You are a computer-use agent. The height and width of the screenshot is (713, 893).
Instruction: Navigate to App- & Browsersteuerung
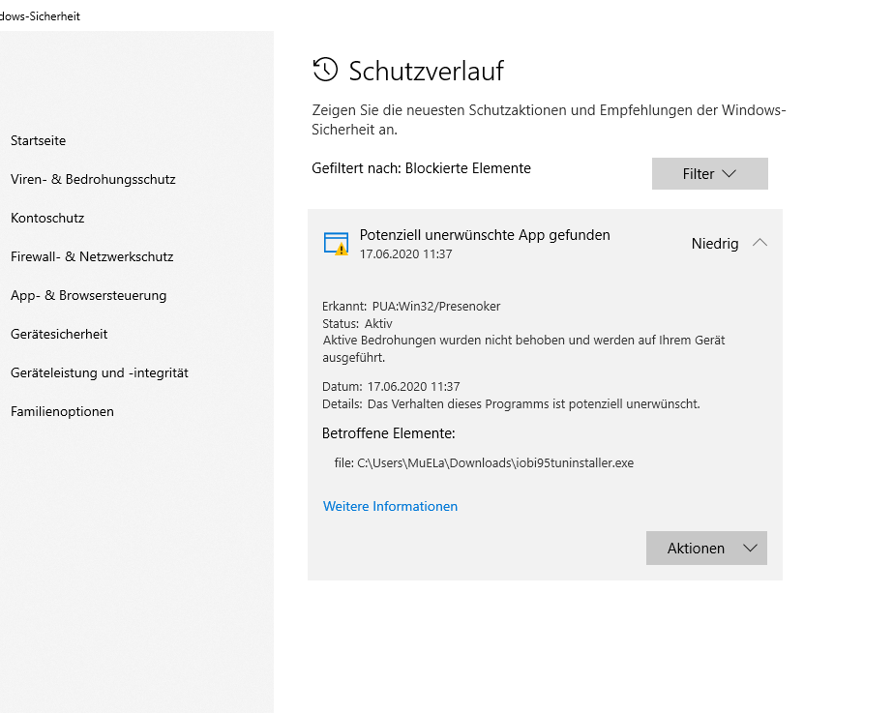pyautogui.click(x=88, y=296)
